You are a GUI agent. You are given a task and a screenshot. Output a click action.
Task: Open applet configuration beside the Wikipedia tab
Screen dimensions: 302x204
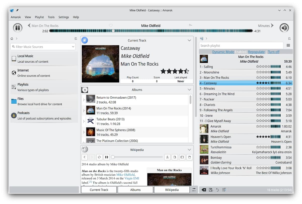194,190
